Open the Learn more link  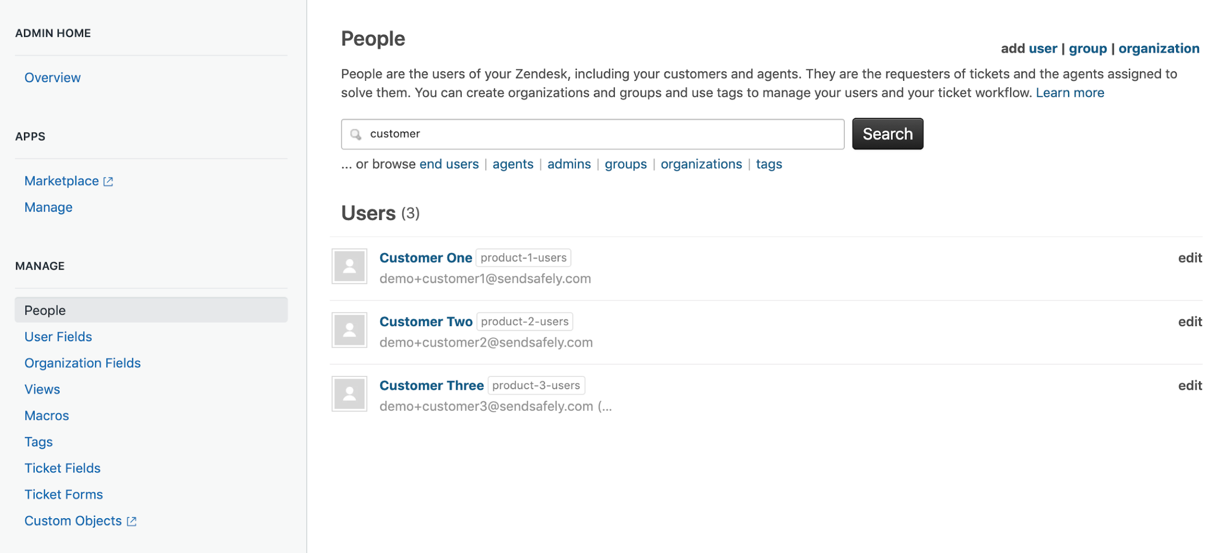[x=1069, y=93]
